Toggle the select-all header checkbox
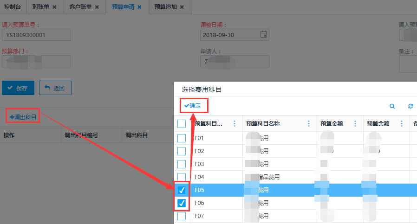The height and width of the screenshot is (224, 417). [182, 124]
